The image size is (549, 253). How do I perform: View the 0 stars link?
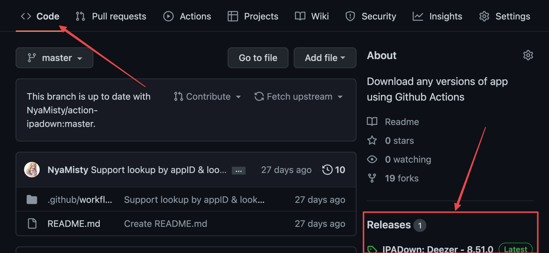tap(399, 140)
